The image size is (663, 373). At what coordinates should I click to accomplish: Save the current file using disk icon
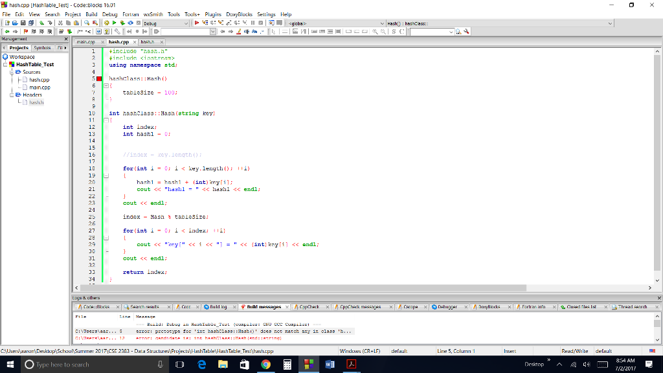point(23,21)
